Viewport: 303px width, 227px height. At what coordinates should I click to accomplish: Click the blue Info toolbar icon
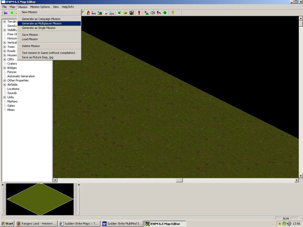click(6, 13)
